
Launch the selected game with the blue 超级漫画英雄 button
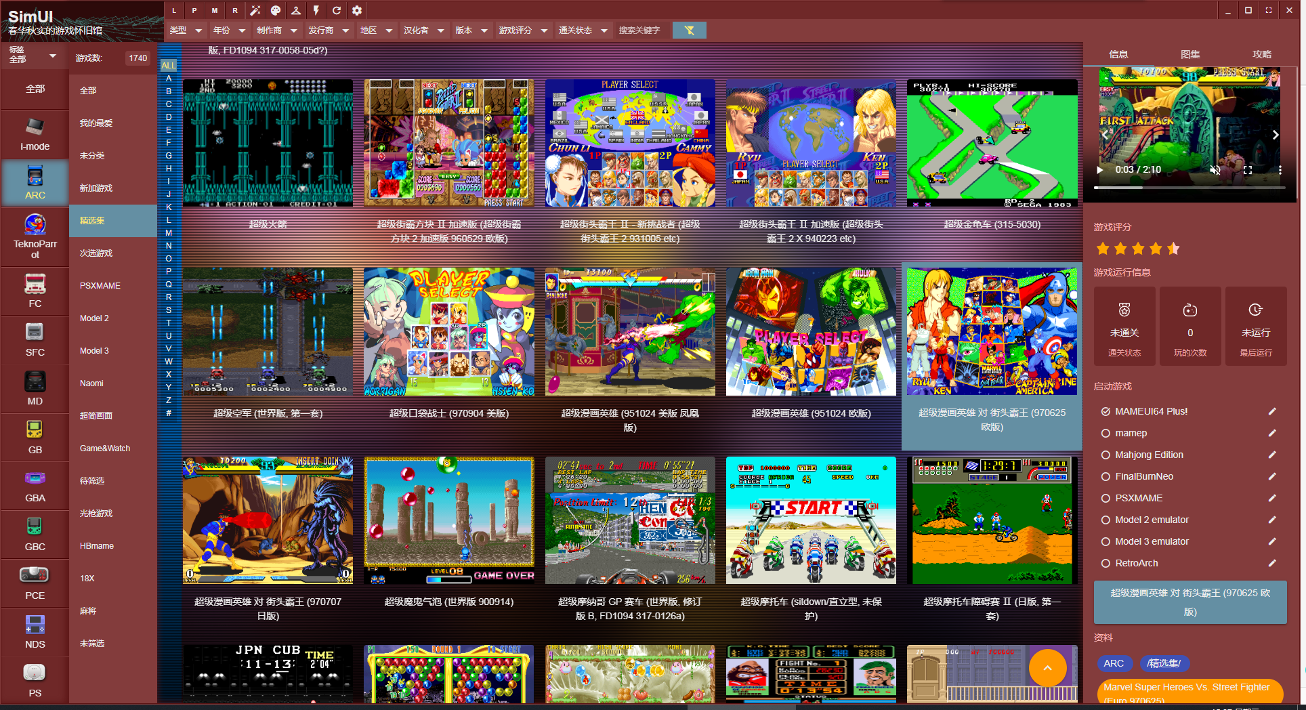click(1190, 602)
